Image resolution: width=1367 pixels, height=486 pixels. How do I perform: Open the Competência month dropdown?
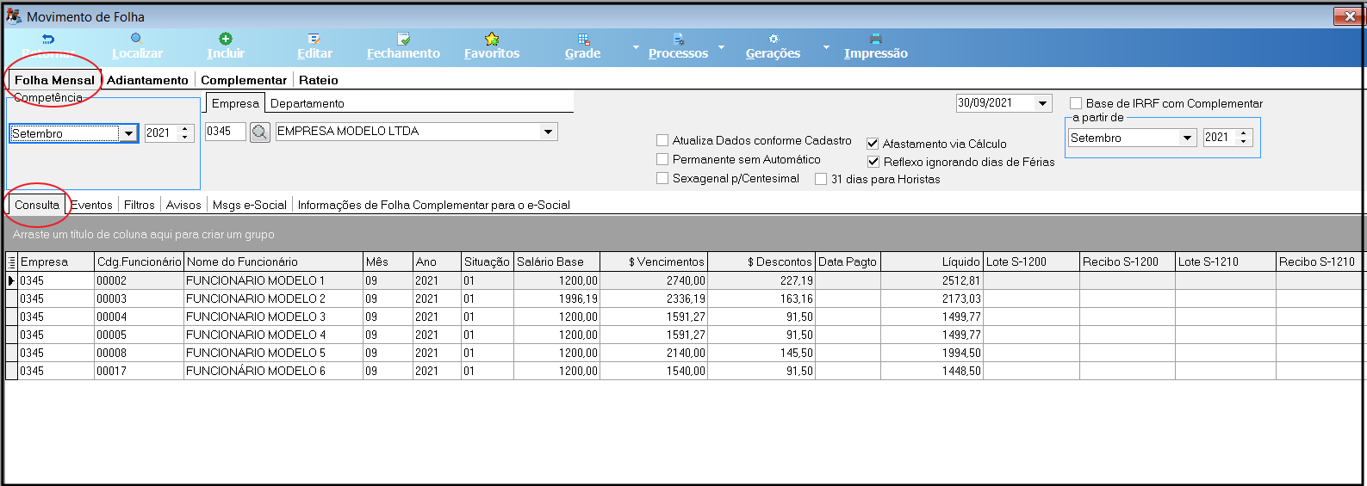click(129, 133)
